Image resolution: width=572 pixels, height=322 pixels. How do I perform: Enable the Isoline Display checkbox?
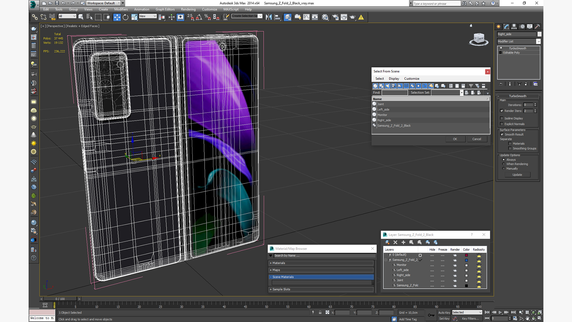click(x=502, y=118)
